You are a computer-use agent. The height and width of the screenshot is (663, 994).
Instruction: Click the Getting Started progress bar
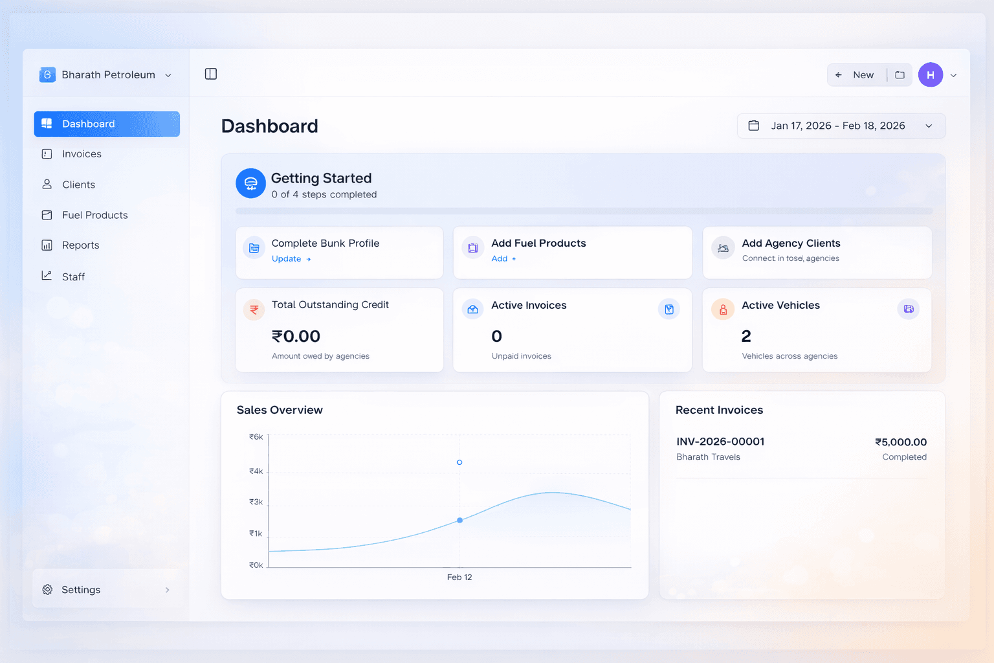coord(582,210)
